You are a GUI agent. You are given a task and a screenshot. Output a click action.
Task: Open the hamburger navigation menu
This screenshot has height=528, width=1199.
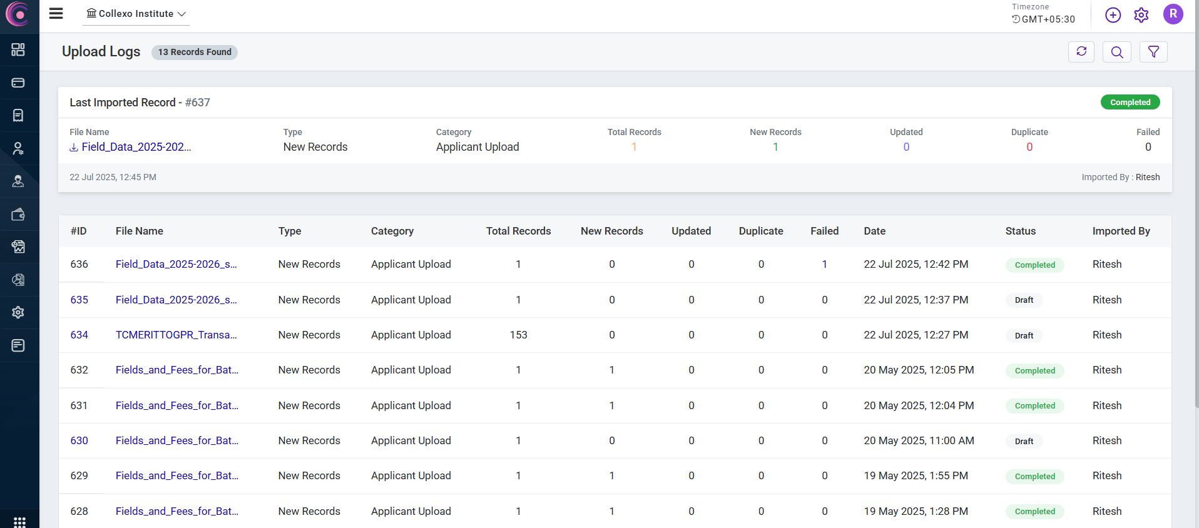(56, 13)
